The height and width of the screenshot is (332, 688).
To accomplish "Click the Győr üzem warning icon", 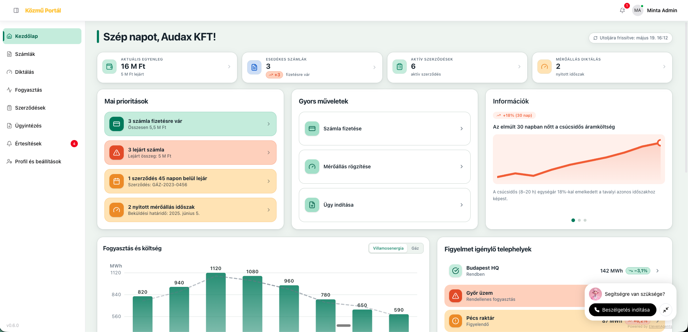I will [456, 296].
